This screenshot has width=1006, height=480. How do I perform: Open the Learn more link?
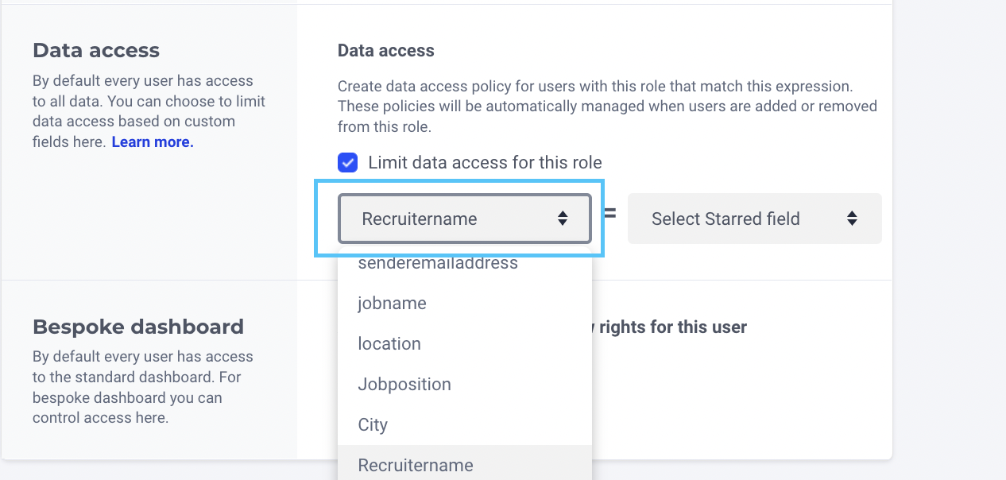[153, 142]
